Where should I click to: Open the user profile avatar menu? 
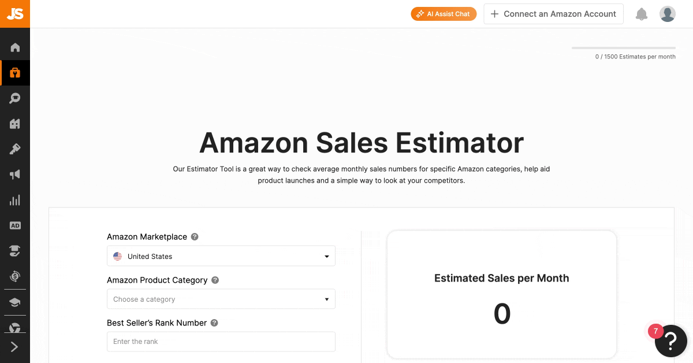point(668,14)
